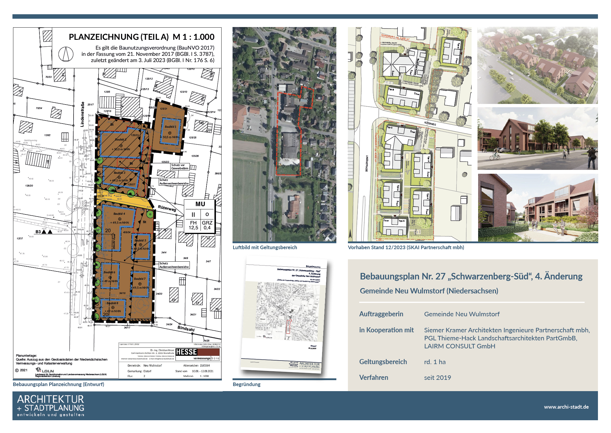
Task: Click the Vorhaben site plan drawing
Action: tap(409, 134)
